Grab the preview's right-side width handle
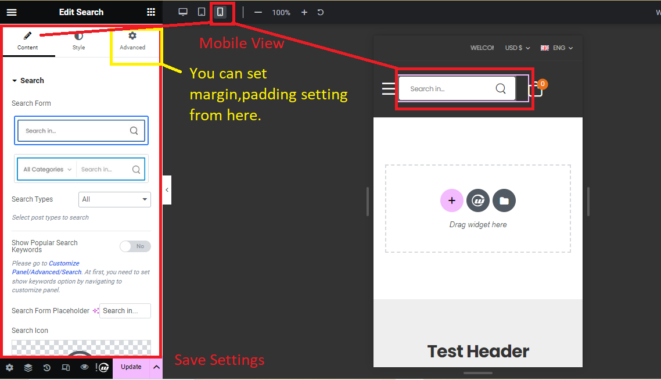The height and width of the screenshot is (380, 661). (588, 202)
